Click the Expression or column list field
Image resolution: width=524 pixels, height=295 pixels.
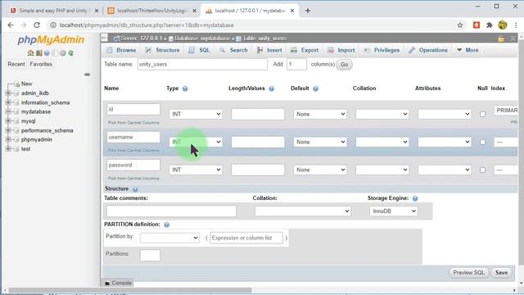click(x=246, y=238)
